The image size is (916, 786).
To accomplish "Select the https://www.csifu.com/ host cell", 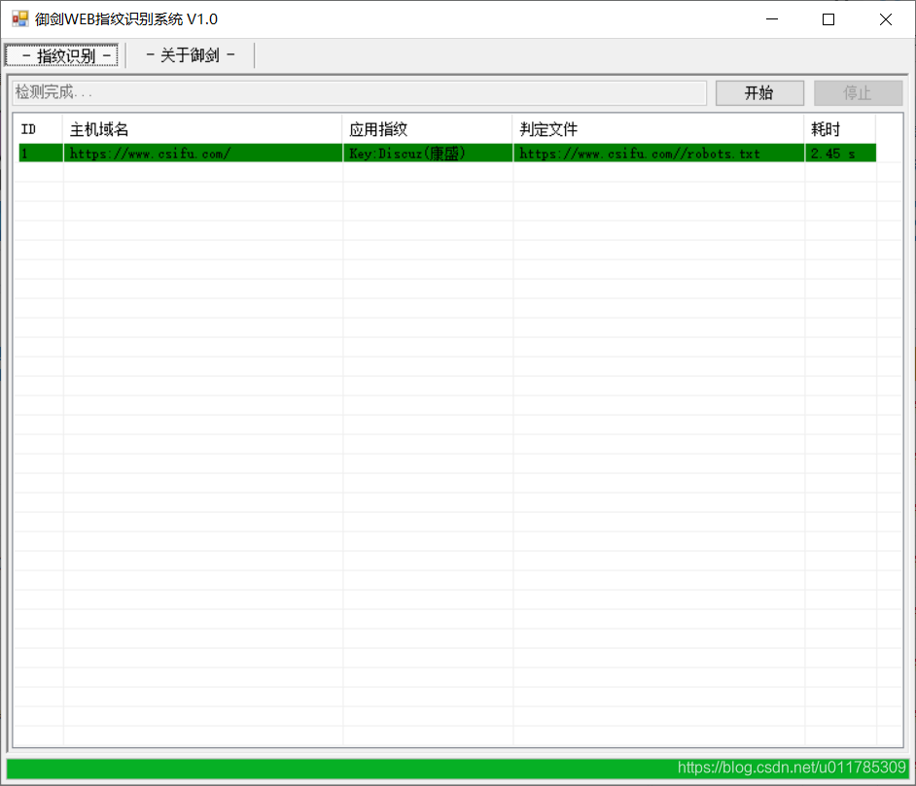I will [202, 154].
